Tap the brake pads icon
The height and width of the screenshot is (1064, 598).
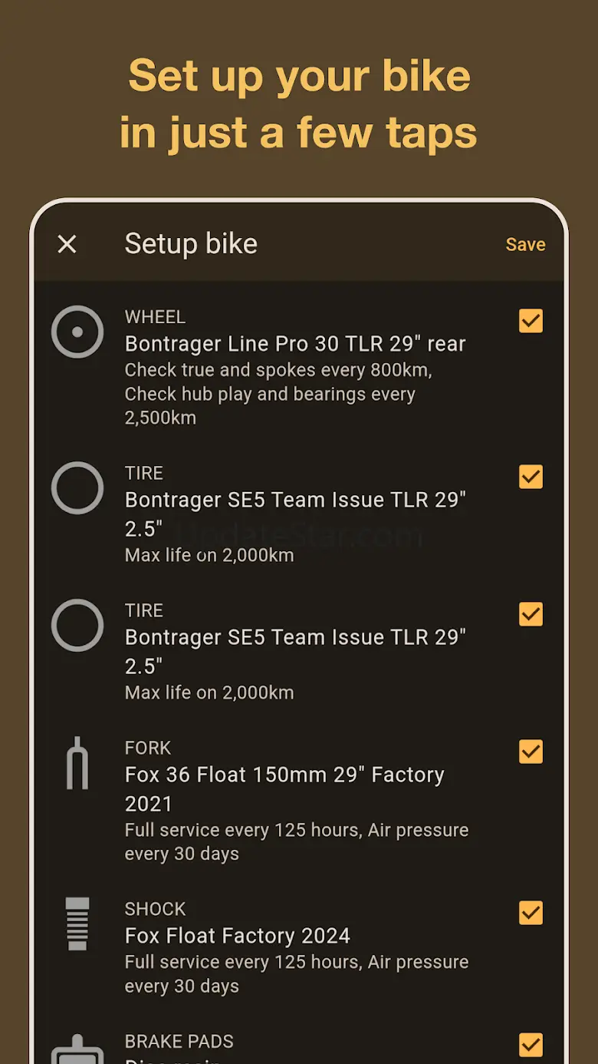[x=77, y=1049]
